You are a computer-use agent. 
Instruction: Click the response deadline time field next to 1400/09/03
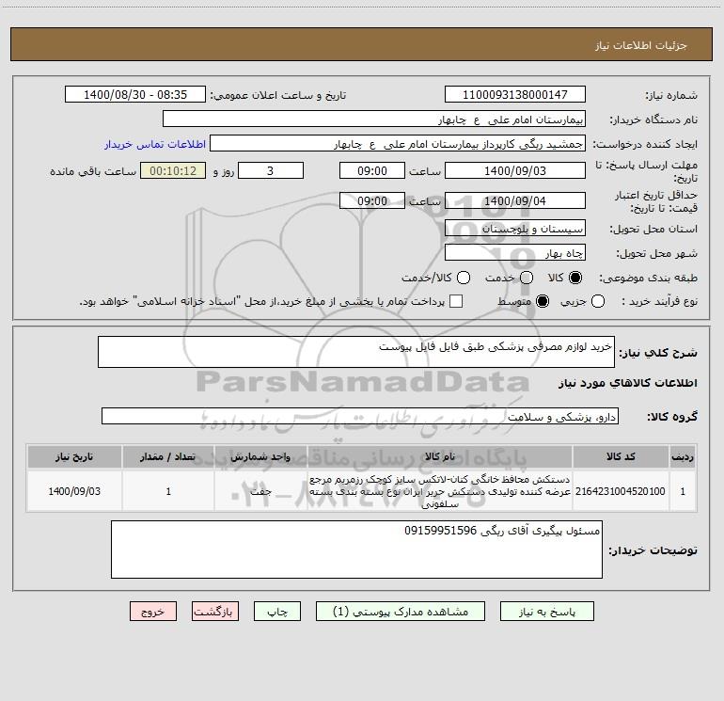coord(372,170)
